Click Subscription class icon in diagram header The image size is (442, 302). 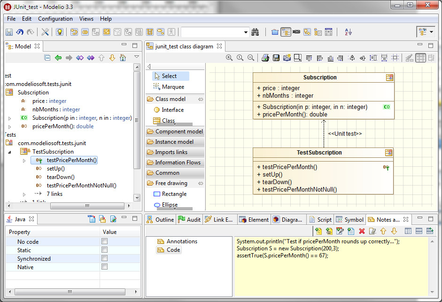coord(389,77)
